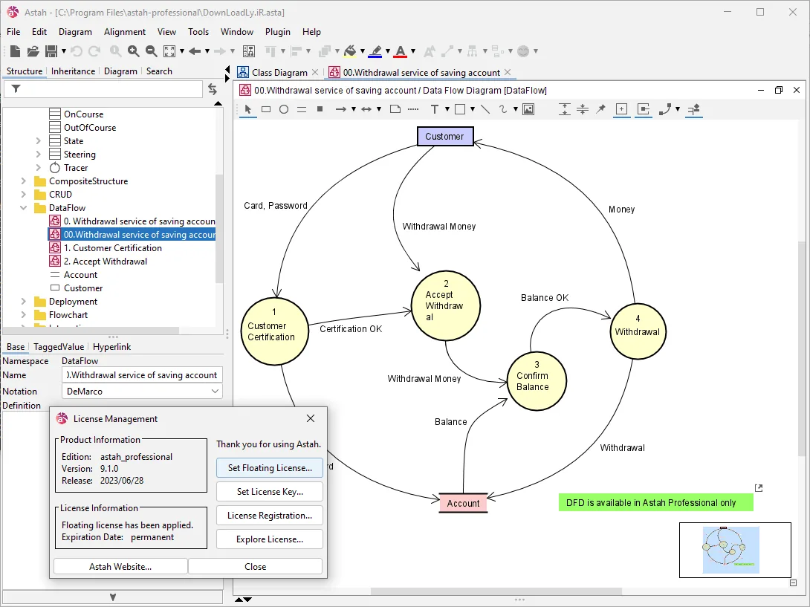Select the Data Flow arrow tool
810x607 pixels.
pyautogui.click(x=341, y=109)
